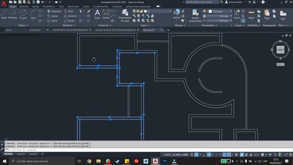Switch to PROTOTIPOS DE DEPARTAMENTOS drawing tab
This screenshot has width=293, height=165.
70,30
